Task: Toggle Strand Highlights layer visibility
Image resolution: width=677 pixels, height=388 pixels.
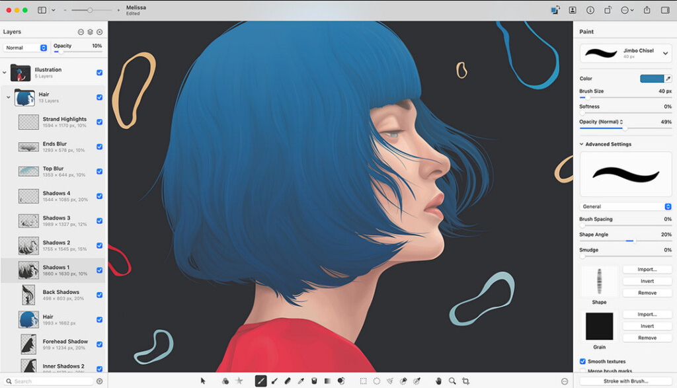Action: pyautogui.click(x=100, y=122)
